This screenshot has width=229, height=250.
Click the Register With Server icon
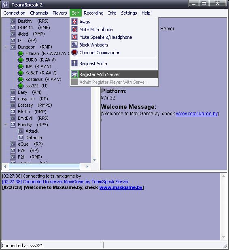pyautogui.click(x=74, y=74)
